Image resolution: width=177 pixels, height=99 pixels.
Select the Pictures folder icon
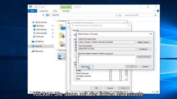click(x=62, y=44)
